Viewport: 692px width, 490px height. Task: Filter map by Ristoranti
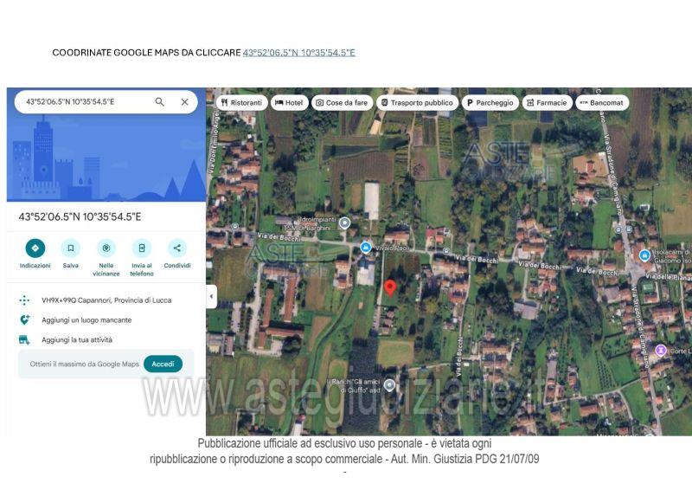pos(241,102)
